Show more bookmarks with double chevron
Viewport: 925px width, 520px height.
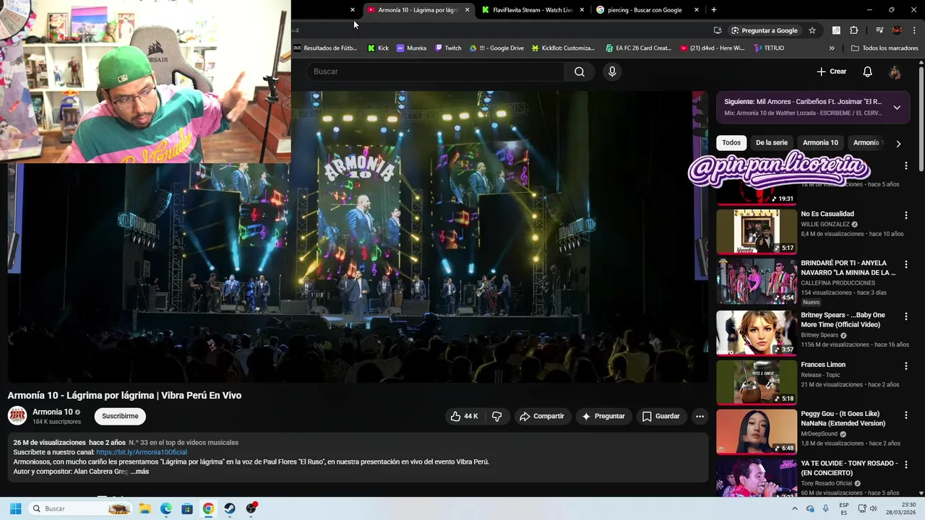click(832, 48)
